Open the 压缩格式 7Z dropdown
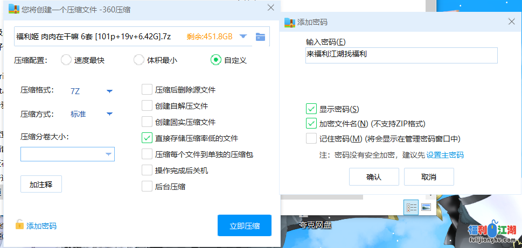Screen dimensions: 522x248 click(109, 91)
